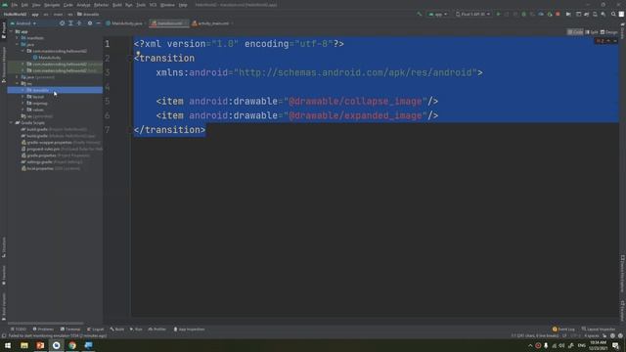Open the Problems tool window

(43, 330)
